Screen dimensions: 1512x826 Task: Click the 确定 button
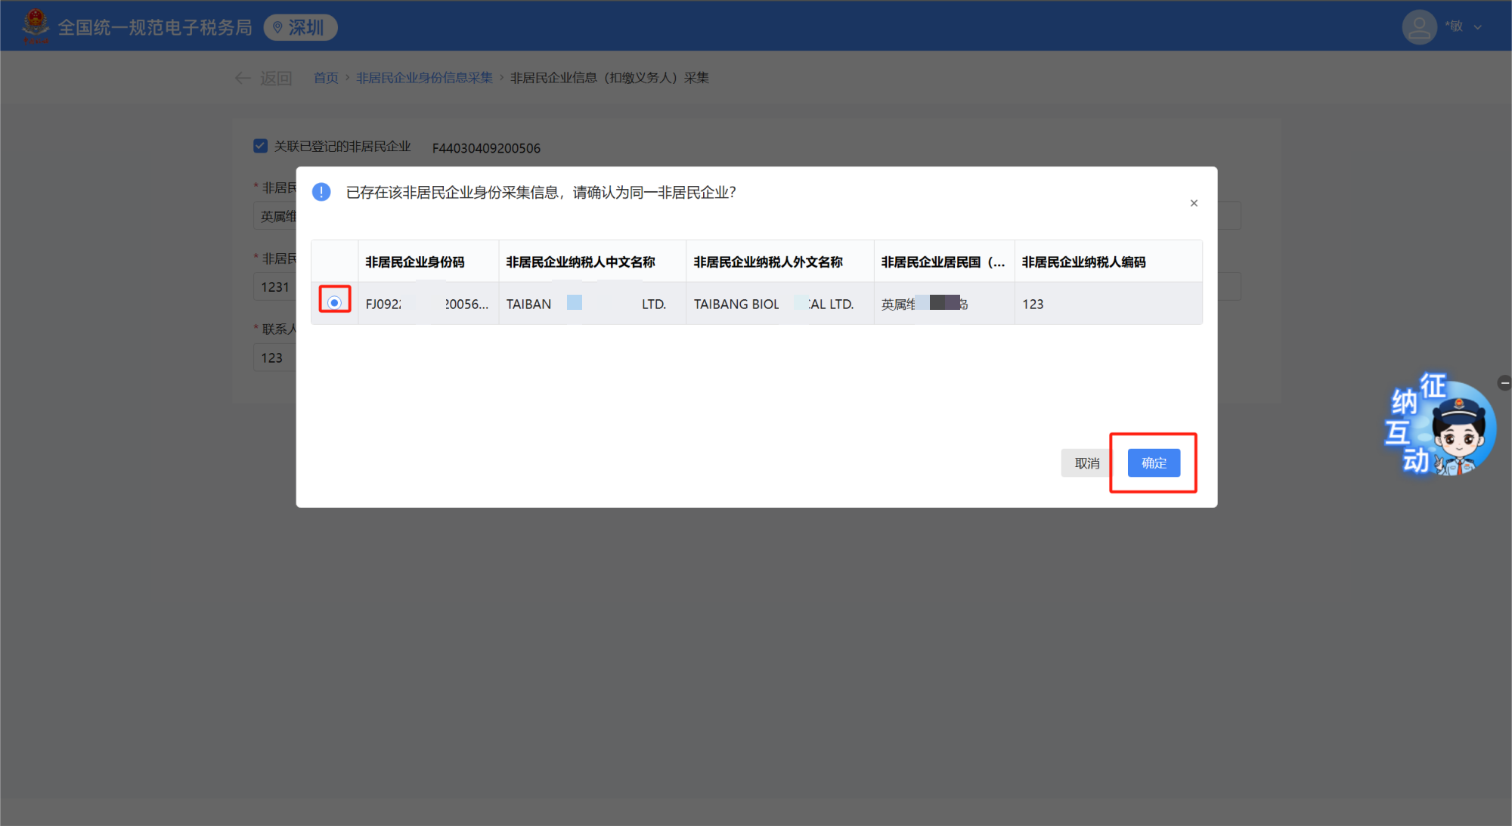[x=1154, y=463]
